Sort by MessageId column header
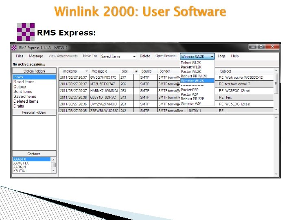This screenshot has width=293, height=220. (x=104, y=71)
